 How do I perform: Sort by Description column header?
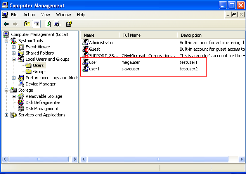211,35
